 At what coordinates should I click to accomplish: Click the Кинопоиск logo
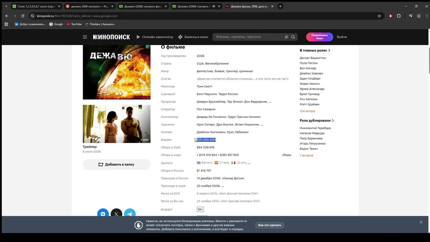pyautogui.click(x=112, y=37)
